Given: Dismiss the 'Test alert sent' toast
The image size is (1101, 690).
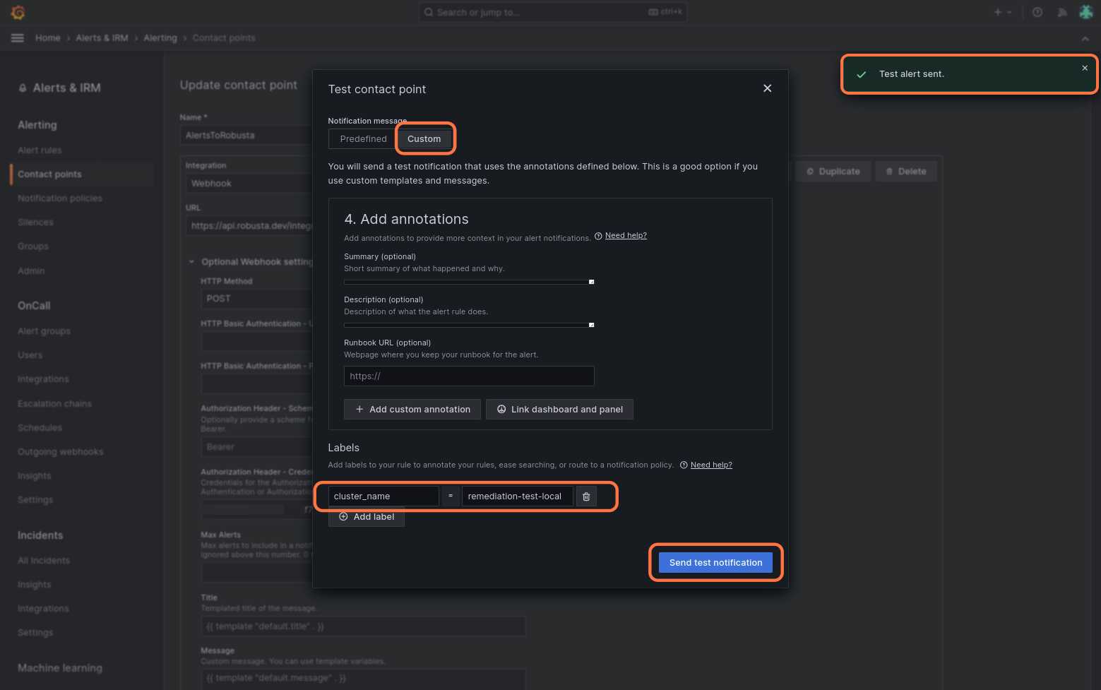Looking at the screenshot, I should (x=1085, y=69).
